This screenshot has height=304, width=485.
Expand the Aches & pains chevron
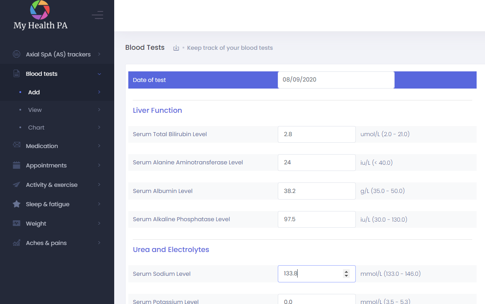[99, 243]
